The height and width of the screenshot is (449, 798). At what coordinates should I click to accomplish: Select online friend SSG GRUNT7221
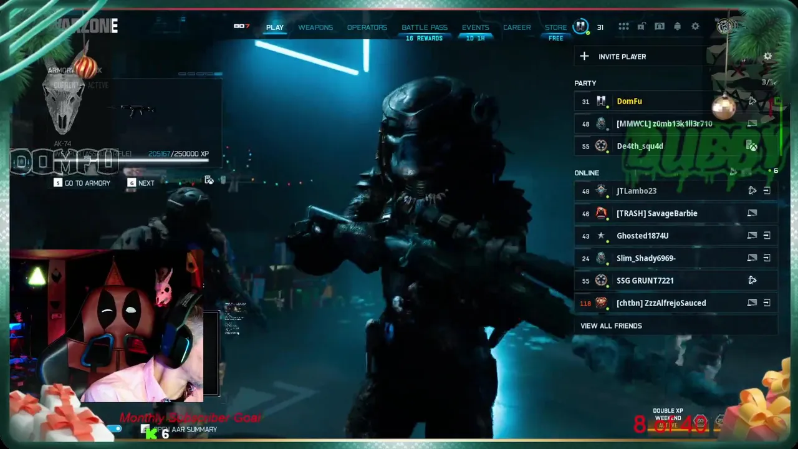(x=676, y=281)
